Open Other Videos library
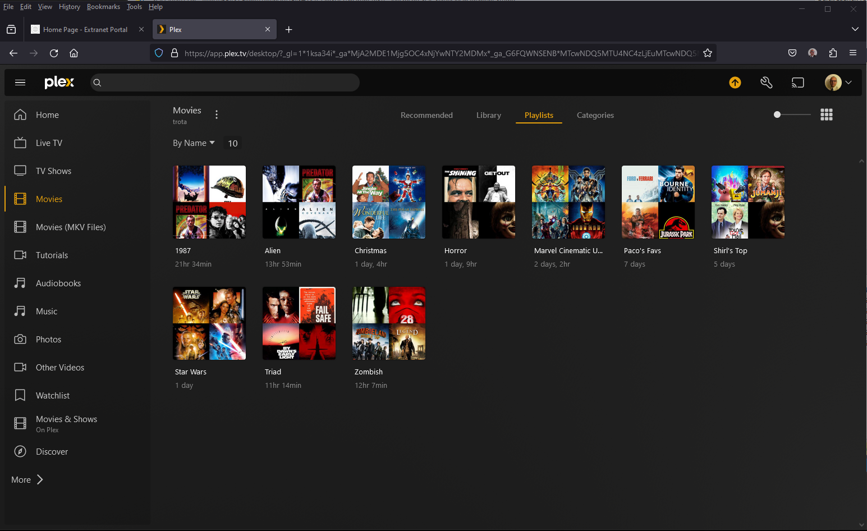The width and height of the screenshot is (867, 531). 77,367
